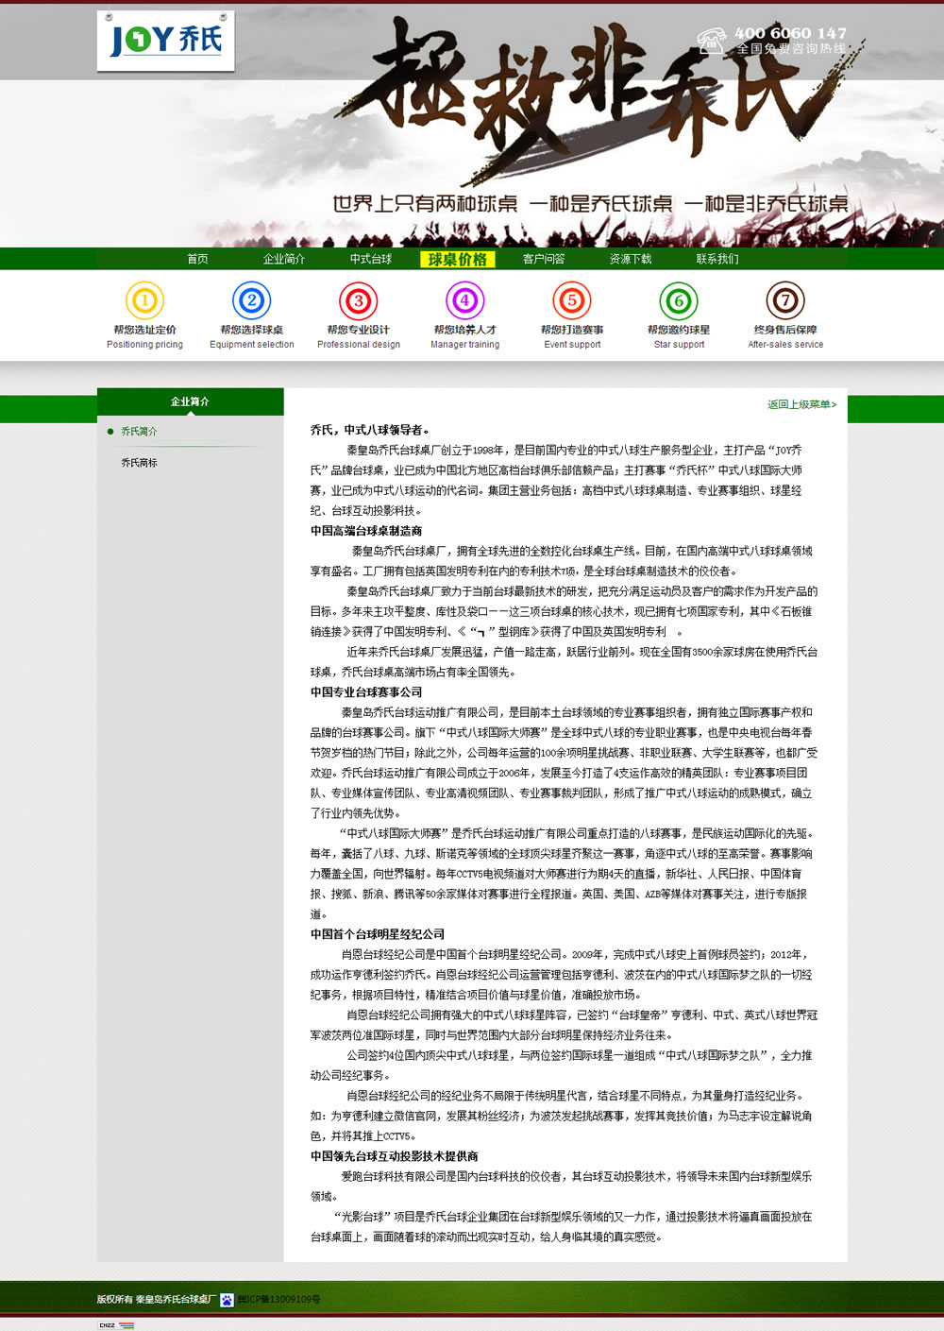This screenshot has height=1331, width=944.
Task: Open the red circle icon 帮您专业设计
Action: pyautogui.click(x=359, y=301)
